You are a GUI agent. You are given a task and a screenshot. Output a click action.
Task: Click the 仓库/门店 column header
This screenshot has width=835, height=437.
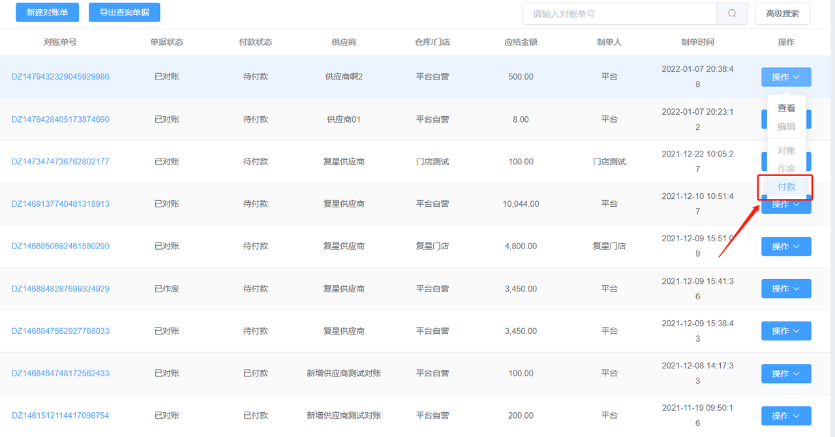pyautogui.click(x=433, y=42)
